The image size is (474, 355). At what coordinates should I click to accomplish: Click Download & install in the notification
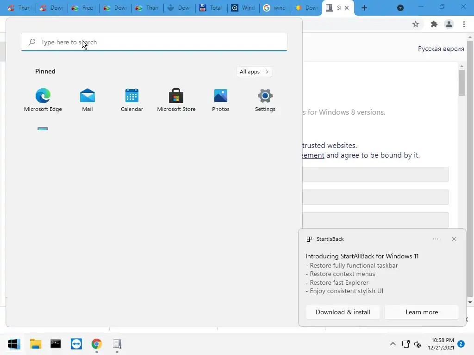click(343, 312)
